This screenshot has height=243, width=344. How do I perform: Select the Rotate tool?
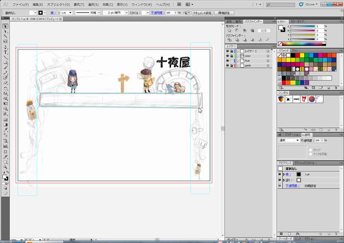tap(5, 88)
